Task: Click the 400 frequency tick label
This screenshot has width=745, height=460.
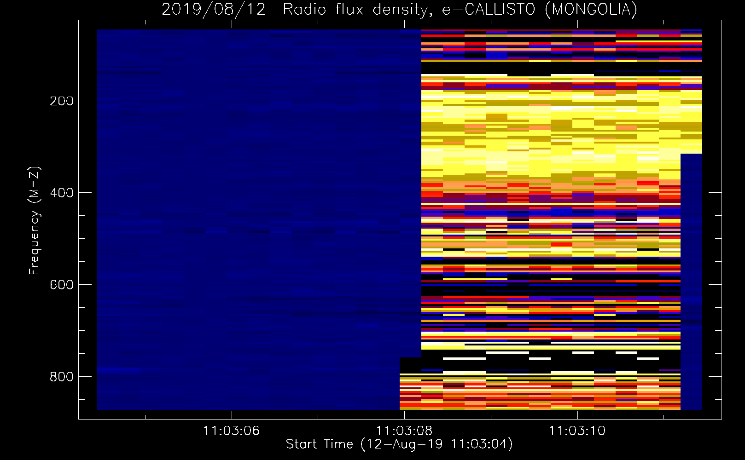Action: (62, 193)
